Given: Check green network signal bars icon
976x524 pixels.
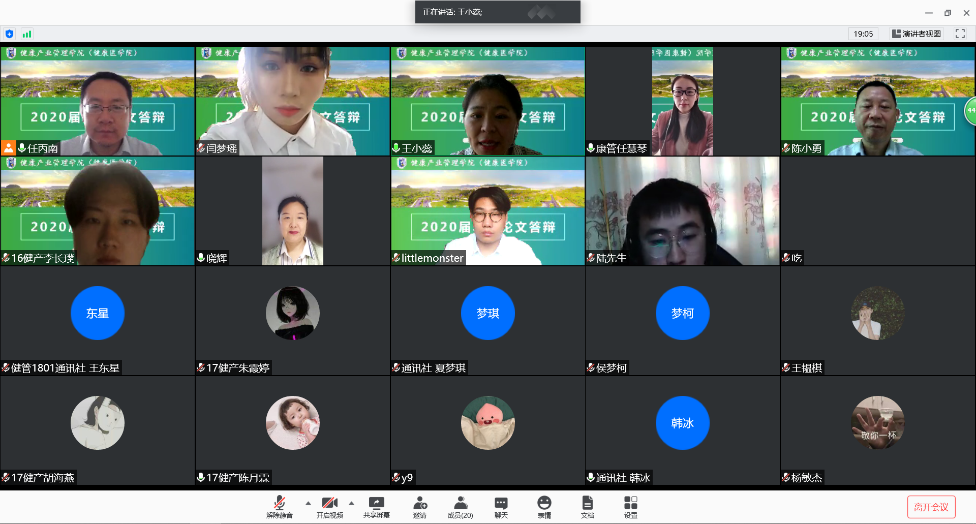Looking at the screenshot, I should pos(27,34).
